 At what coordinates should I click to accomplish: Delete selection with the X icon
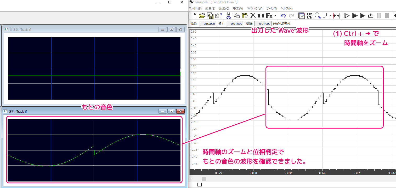click(x=253, y=16)
